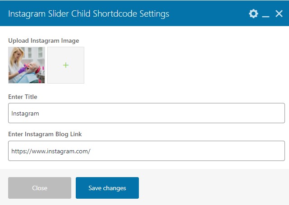Image resolution: width=289 pixels, height=205 pixels.
Task: Click blank area right of image tiles
Action: pyautogui.click(x=184, y=65)
